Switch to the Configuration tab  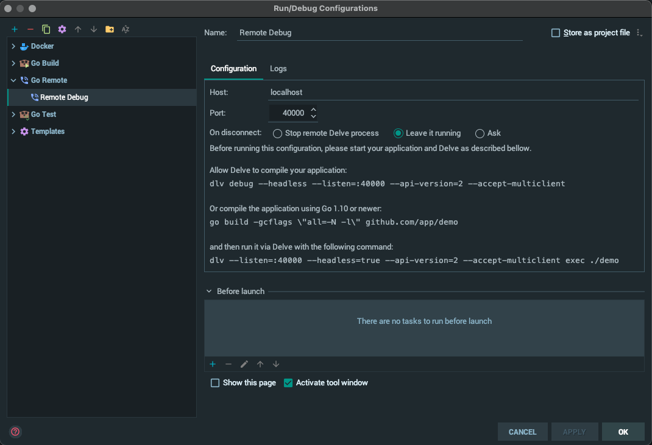[234, 69]
